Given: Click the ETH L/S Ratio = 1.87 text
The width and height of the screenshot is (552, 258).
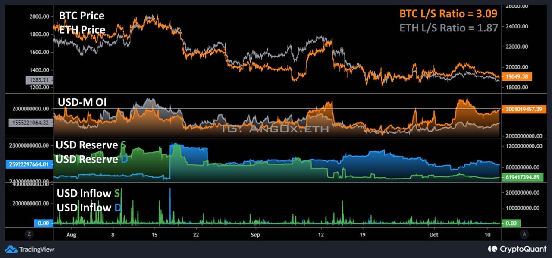Looking at the screenshot, I should click(448, 28).
